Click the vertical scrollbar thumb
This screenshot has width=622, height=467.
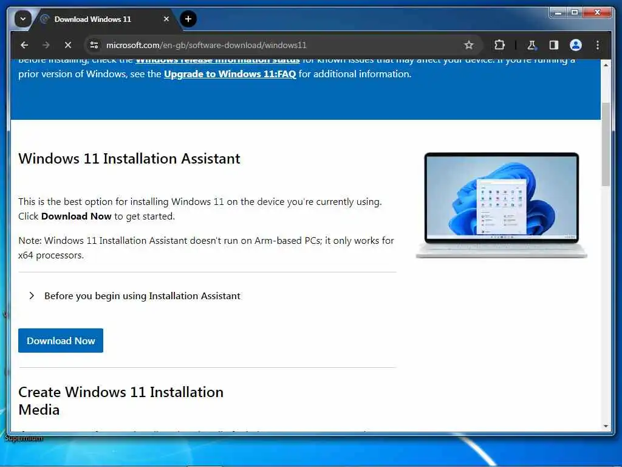click(606, 145)
